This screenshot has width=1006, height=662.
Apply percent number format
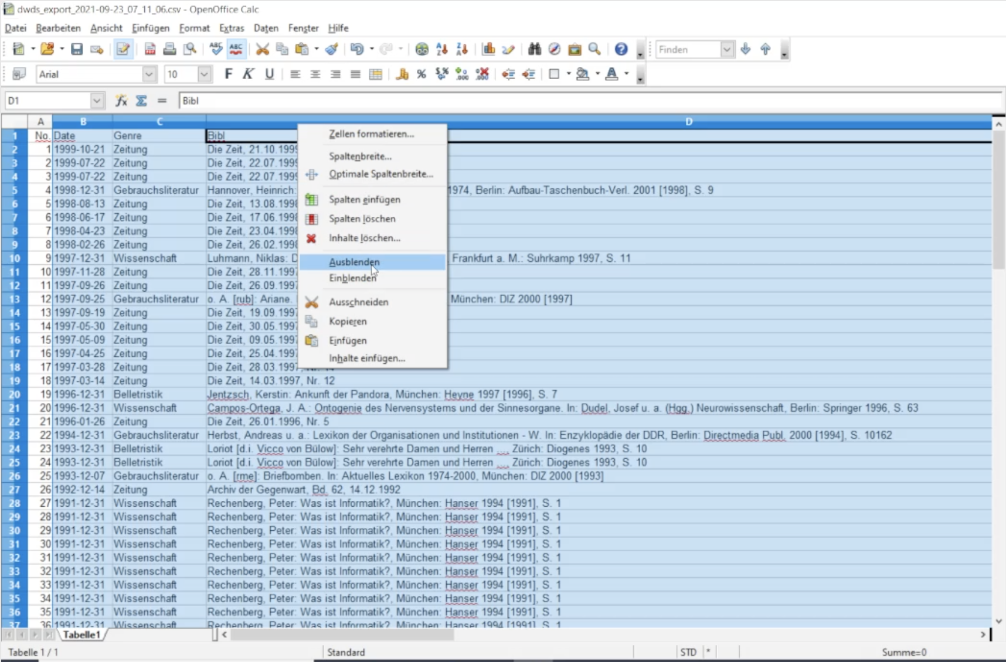[422, 74]
